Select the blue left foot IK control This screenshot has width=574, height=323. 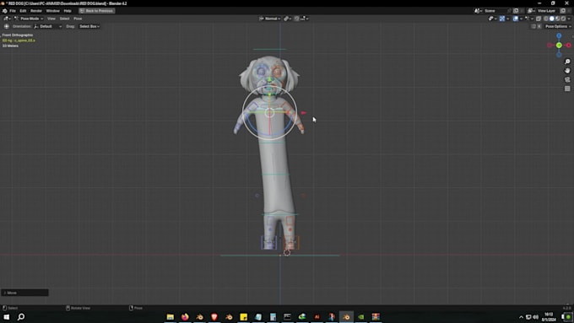click(268, 243)
